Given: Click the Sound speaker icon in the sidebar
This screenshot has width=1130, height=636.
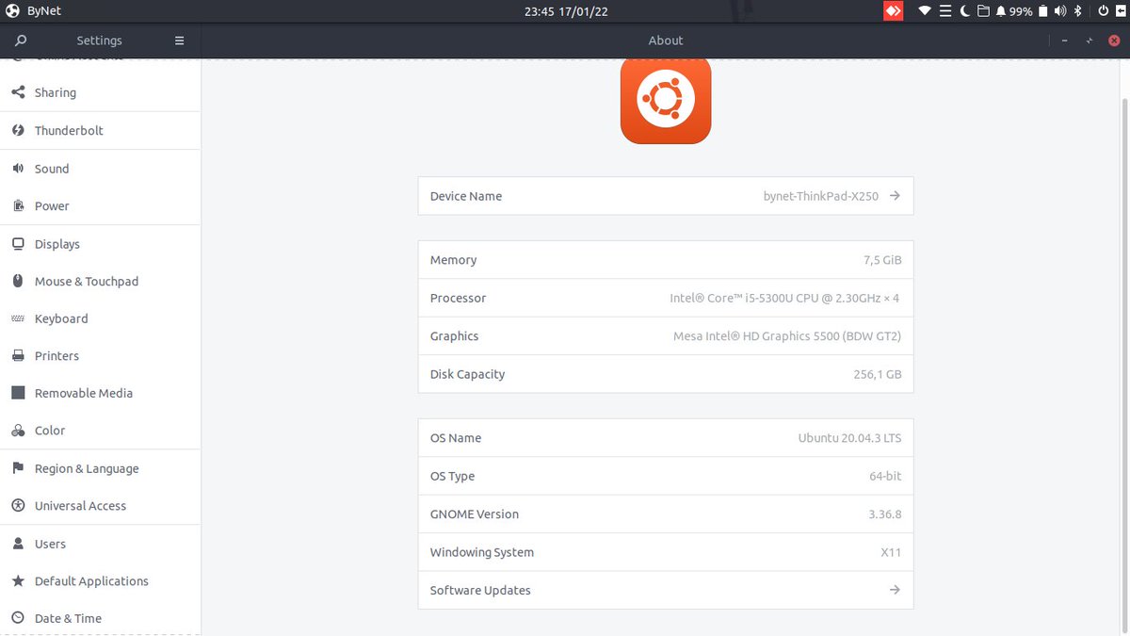Looking at the screenshot, I should pos(18,169).
